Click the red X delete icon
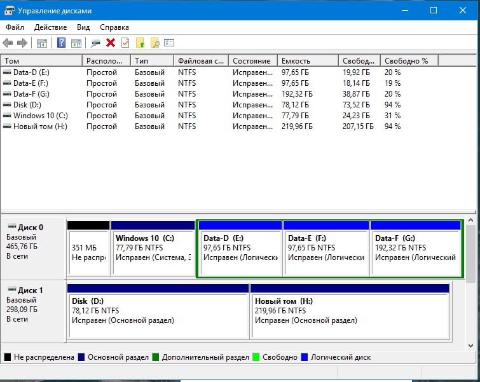 pos(111,43)
